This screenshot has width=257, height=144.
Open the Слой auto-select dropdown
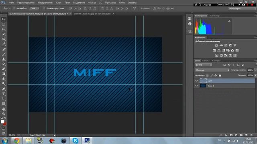point(34,8)
